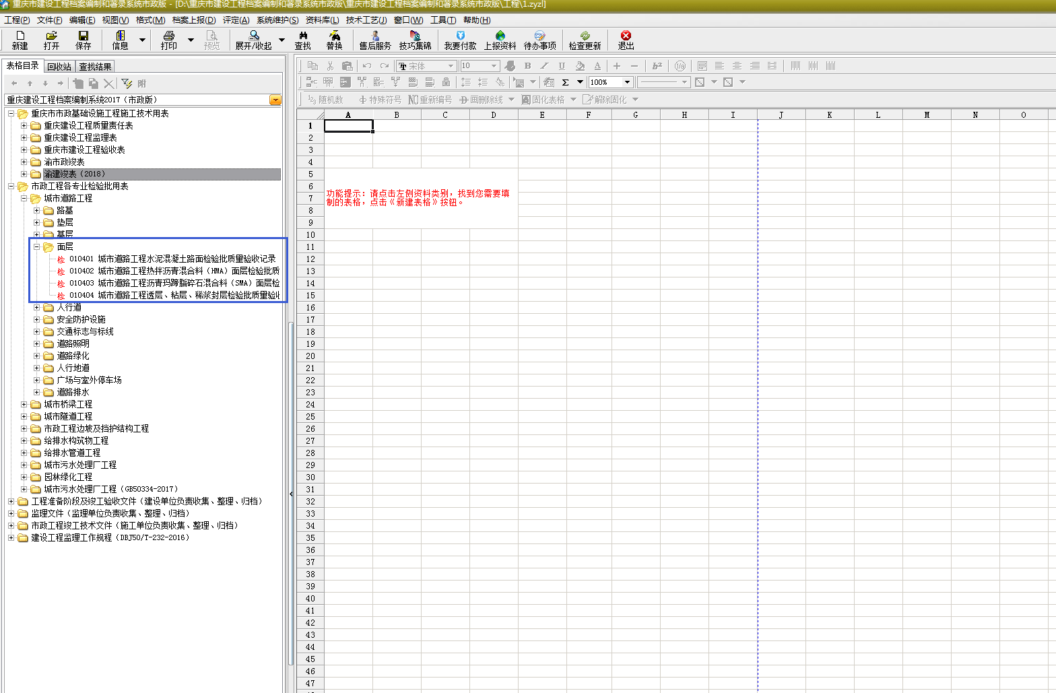Click the copy icon in spreadsheet toolbar
This screenshot has height=693, width=1056.
point(312,65)
